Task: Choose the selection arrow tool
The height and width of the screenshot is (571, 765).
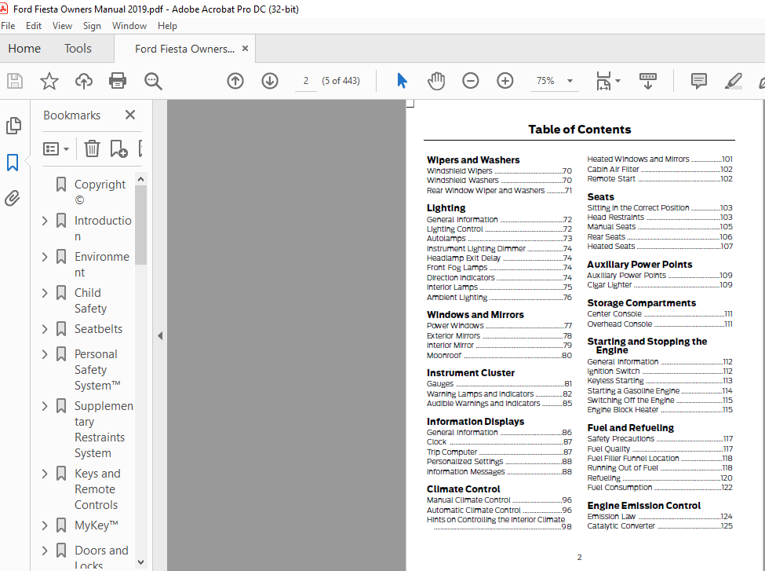Action: click(x=402, y=81)
